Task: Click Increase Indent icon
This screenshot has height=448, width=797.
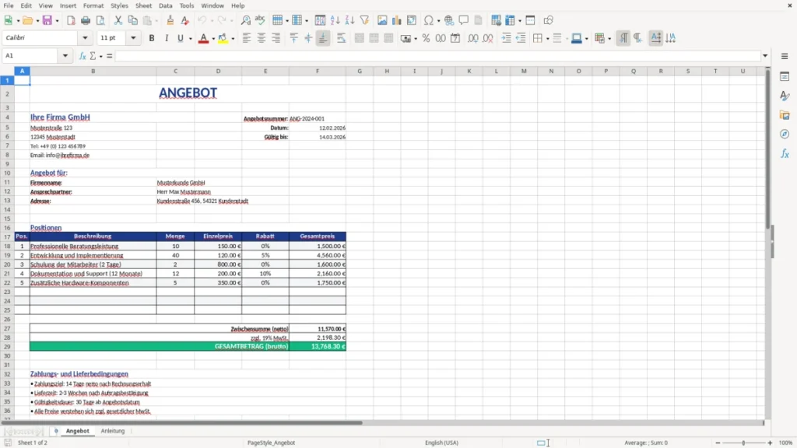Action: tap(506, 38)
